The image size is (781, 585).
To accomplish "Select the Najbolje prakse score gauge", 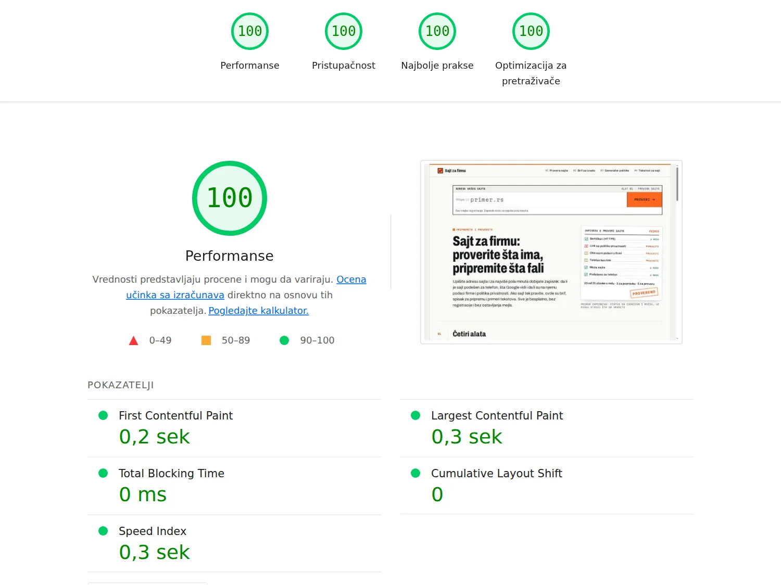I will coord(437,31).
